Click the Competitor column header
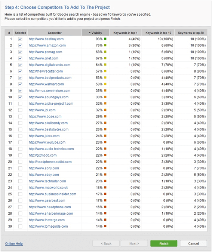This screenshot has height=252, width=212. (x=55, y=33)
